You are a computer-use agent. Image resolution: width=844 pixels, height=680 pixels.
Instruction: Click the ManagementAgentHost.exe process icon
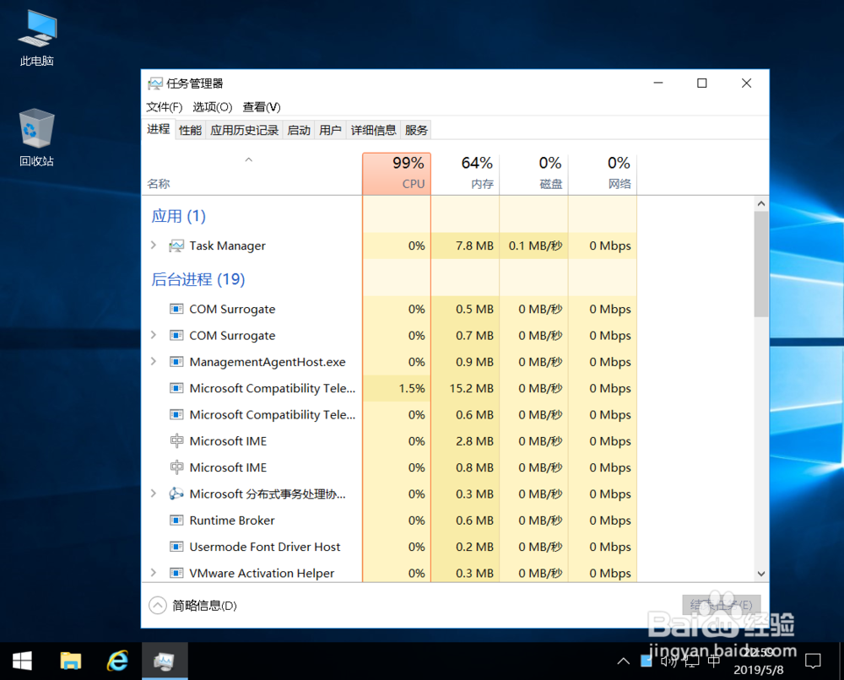(x=176, y=362)
